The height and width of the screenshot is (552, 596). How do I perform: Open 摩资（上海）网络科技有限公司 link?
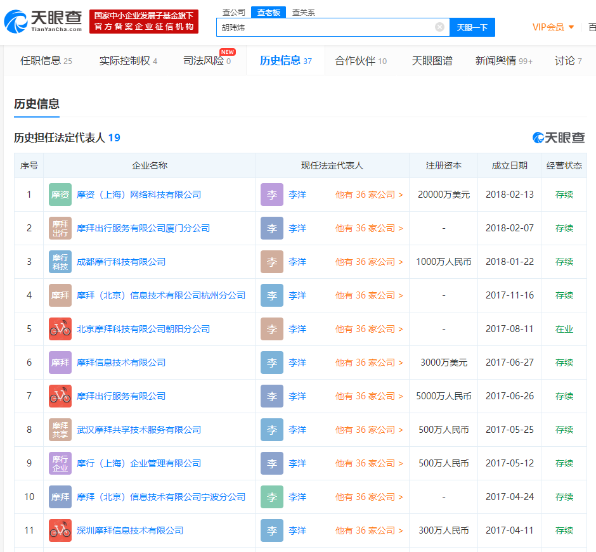click(x=139, y=195)
